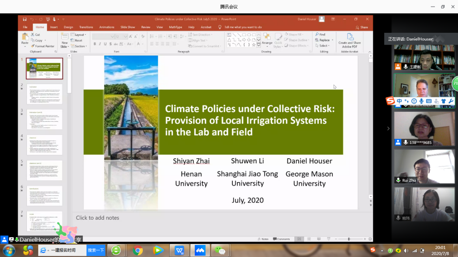Click the Format Painter tool

(x=43, y=46)
